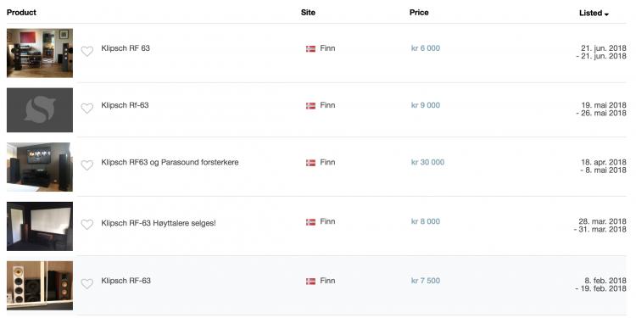636x318 pixels.
Task: Open Klipsch RF-63 Høyttalere selges! listing
Action: pyautogui.click(x=159, y=223)
